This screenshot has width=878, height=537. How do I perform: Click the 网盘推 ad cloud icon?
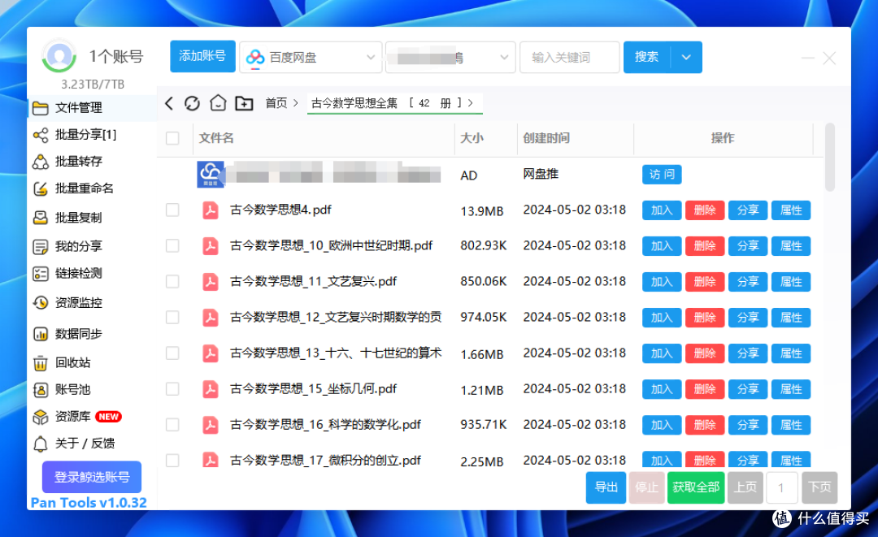(x=211, y=175)
